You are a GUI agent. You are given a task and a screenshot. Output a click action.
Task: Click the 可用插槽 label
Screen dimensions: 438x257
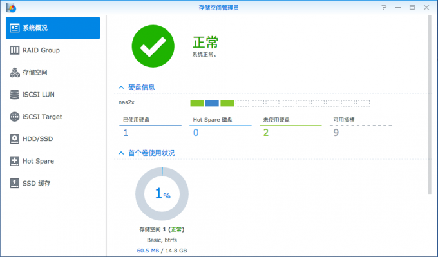tap(344, 120)
